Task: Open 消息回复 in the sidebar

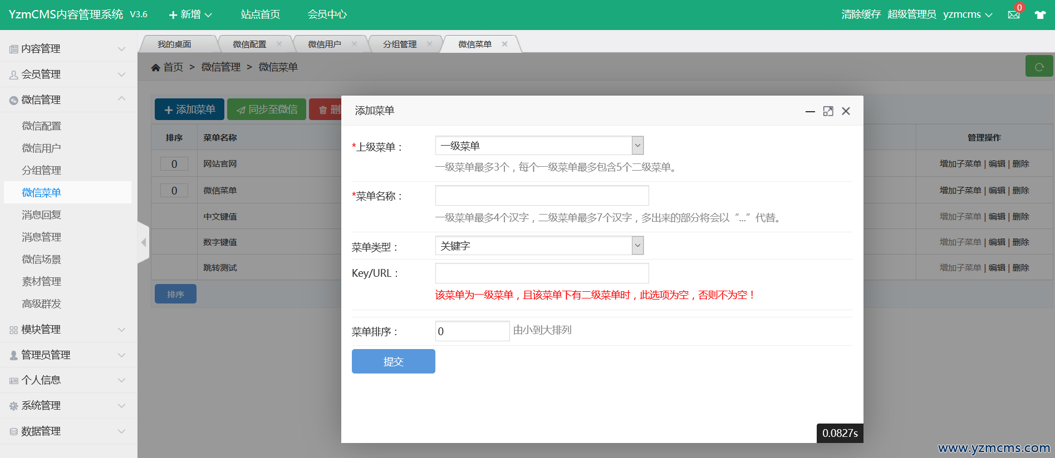Action: pyautogui.click(x=42, y=215)
